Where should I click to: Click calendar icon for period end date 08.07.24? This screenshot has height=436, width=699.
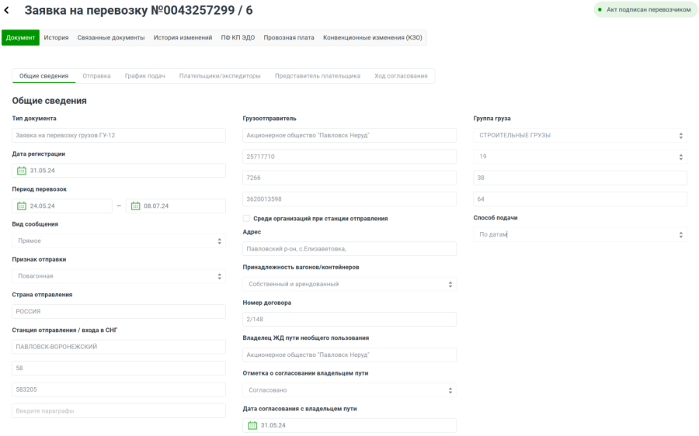(135, 206)
